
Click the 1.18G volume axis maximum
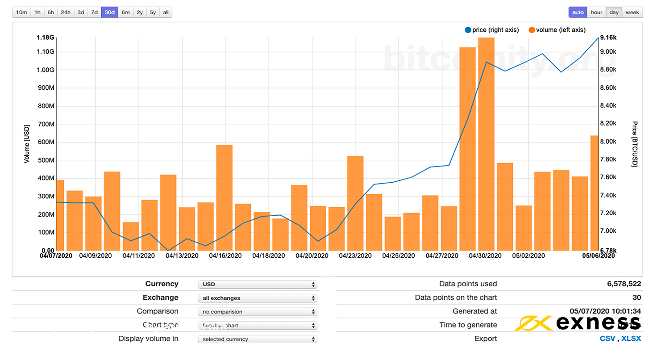point(45,38)
